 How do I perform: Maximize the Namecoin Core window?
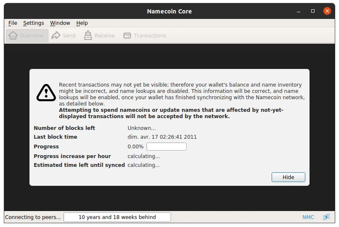313,11
